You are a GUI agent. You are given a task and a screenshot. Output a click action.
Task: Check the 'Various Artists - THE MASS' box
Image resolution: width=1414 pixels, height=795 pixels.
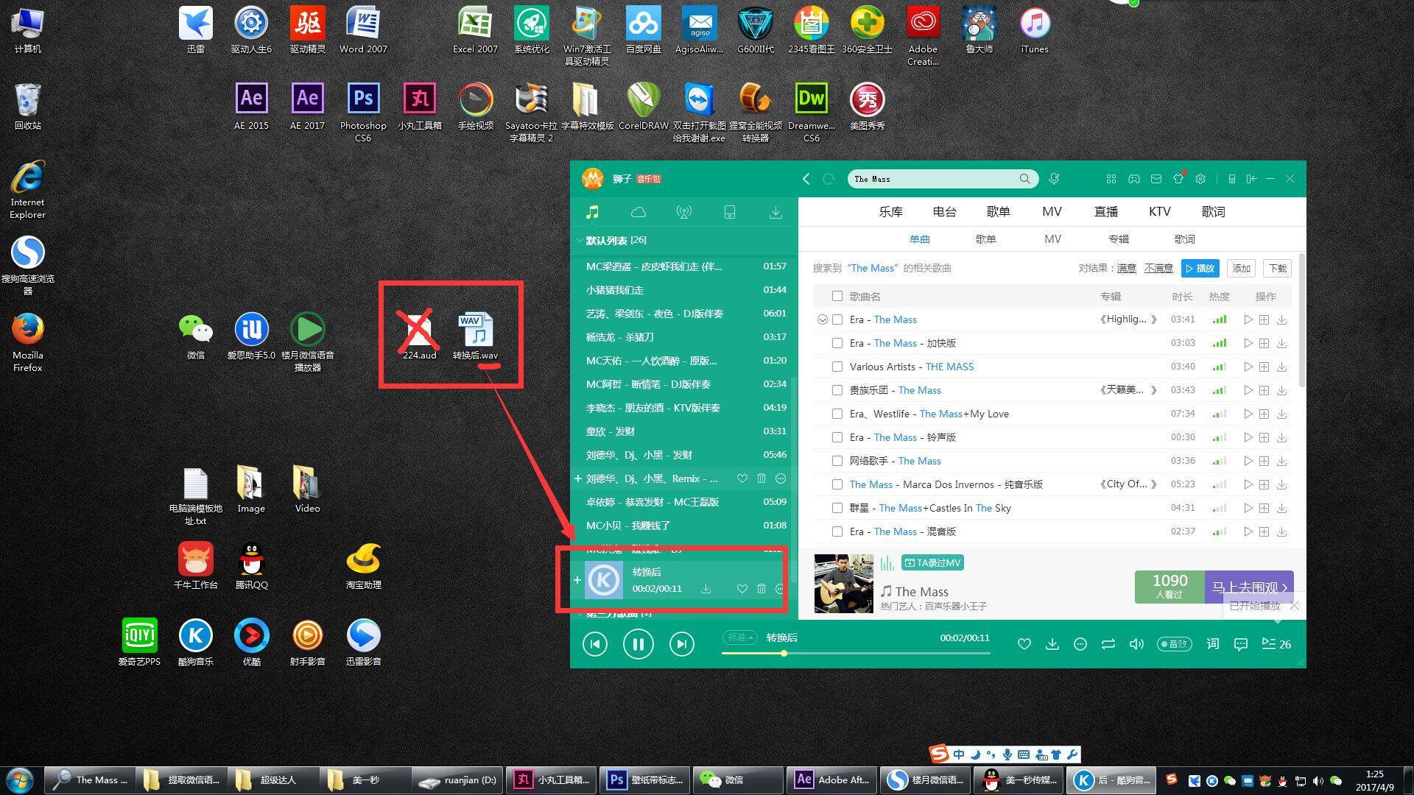tap(837, 367)
